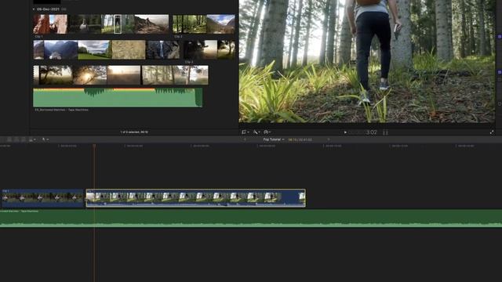
Task: Click the orange playhead on the timeline ruler
Action: coord(94,146)
